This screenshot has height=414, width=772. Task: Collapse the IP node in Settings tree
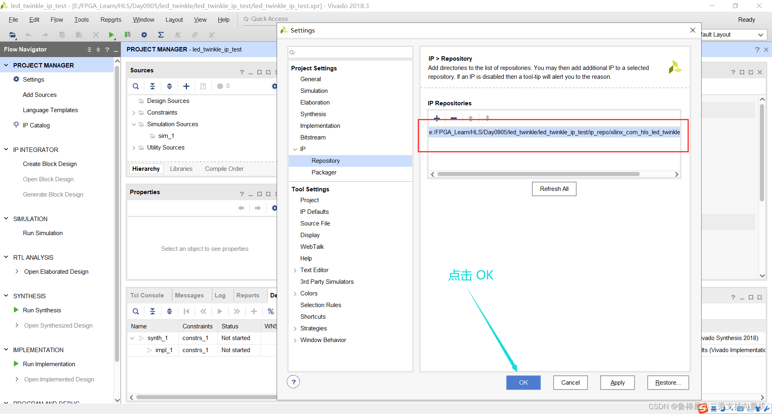[x=295, y=149]
